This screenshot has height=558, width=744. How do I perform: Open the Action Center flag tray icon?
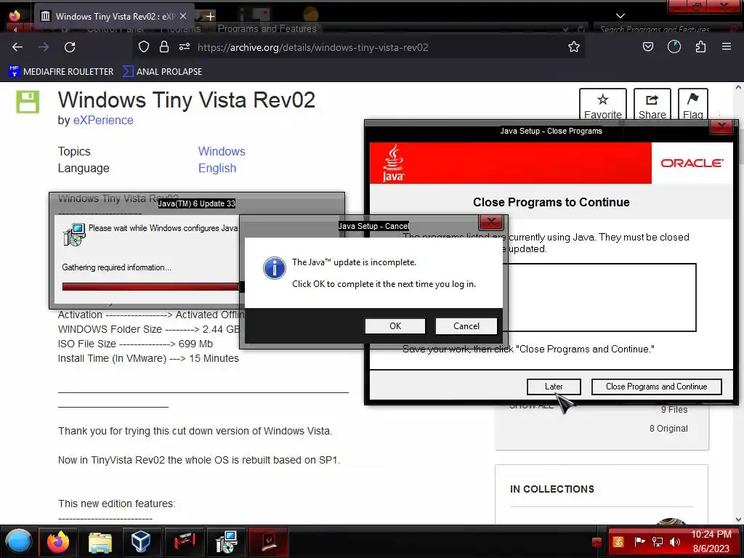pos(639,542)
